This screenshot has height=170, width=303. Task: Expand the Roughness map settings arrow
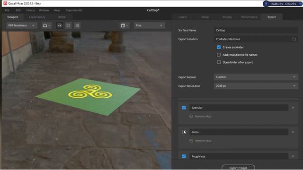click(x=293, y=156)
